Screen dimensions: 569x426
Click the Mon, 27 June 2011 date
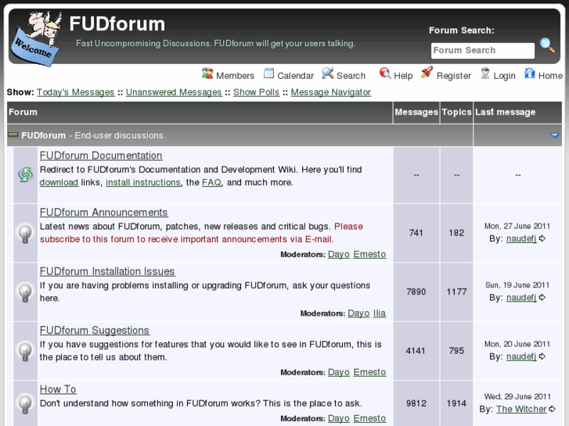pyautogui.click(x=517, y=226)
